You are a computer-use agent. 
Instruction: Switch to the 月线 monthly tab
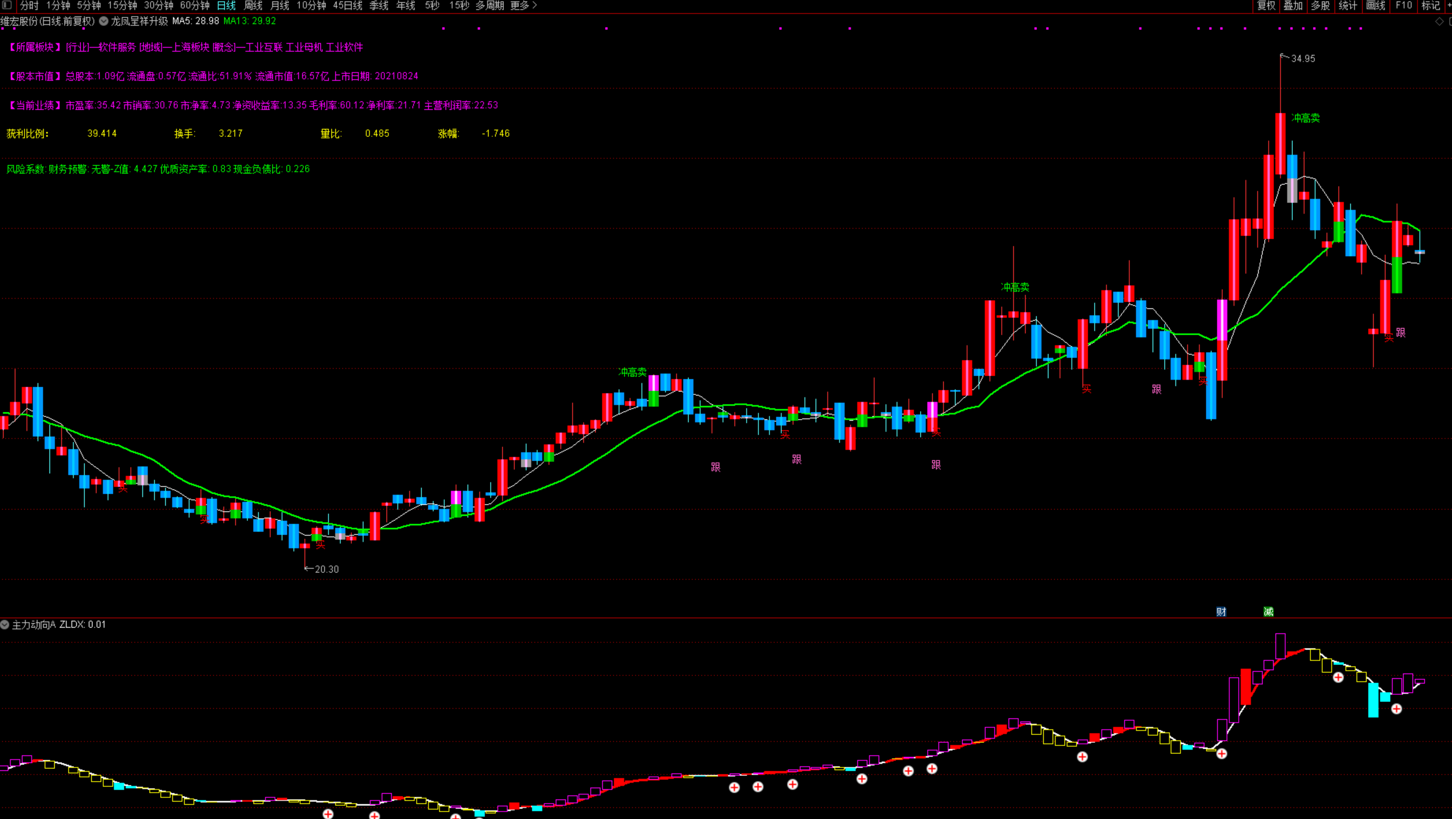[x=280, y=5]
